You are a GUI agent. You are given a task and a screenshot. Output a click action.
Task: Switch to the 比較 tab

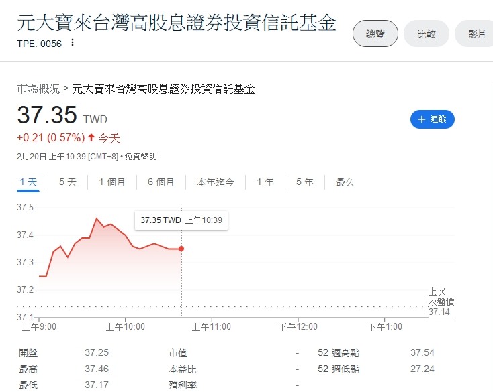coord(427,34)
